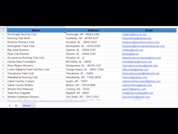Select address Austin, AR - 72007
Image resolution: width=178 pixels, height=134 pixels.
(x=93, y=81)
